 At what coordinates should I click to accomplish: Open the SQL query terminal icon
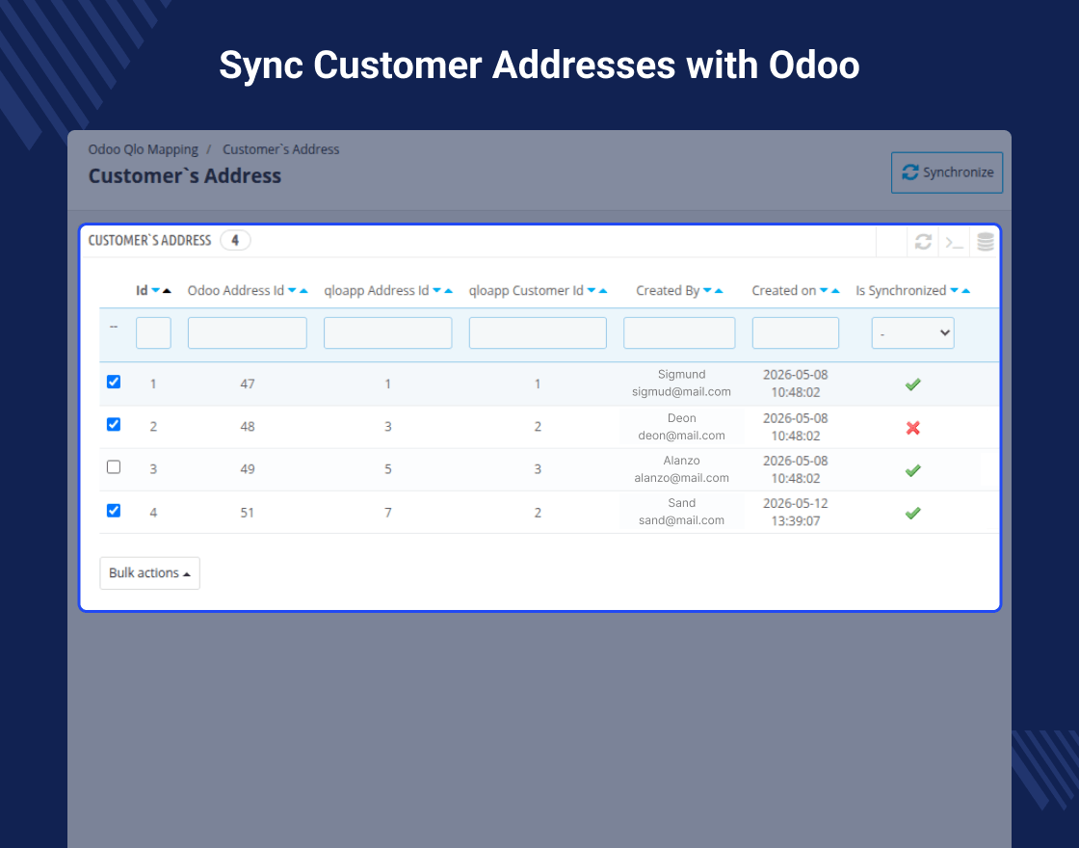tap(954, 242)
